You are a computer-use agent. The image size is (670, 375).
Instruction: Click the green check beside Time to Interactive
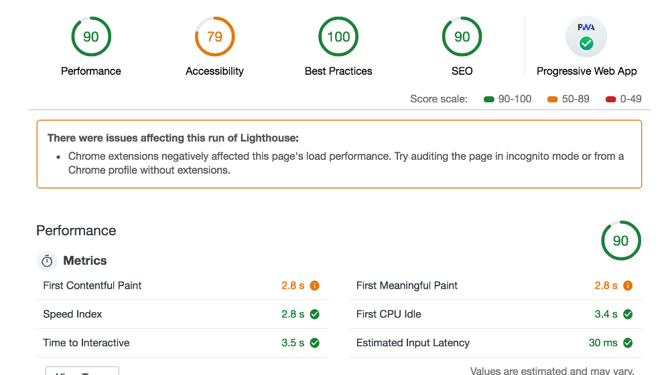pos(314,343)
